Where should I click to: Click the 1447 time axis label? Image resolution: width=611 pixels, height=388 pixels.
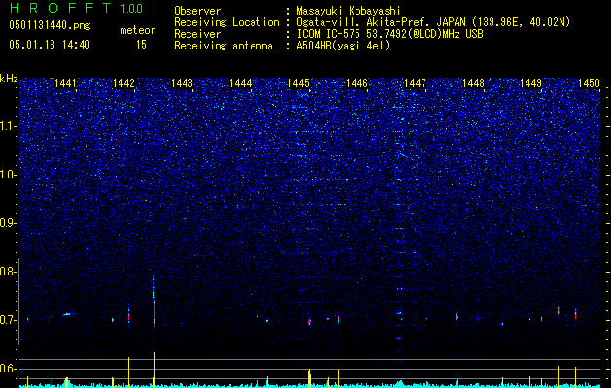point(416,82)
